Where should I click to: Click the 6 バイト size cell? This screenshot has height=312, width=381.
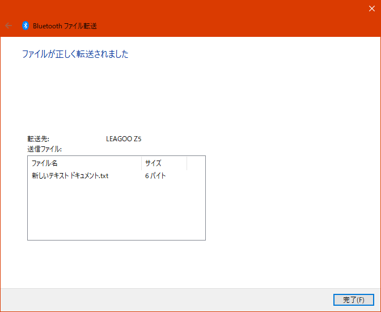(155, 176)
